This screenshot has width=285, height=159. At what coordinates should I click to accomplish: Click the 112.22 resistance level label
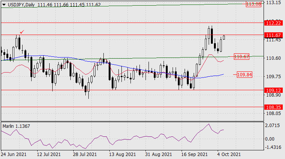click(273, 23)
